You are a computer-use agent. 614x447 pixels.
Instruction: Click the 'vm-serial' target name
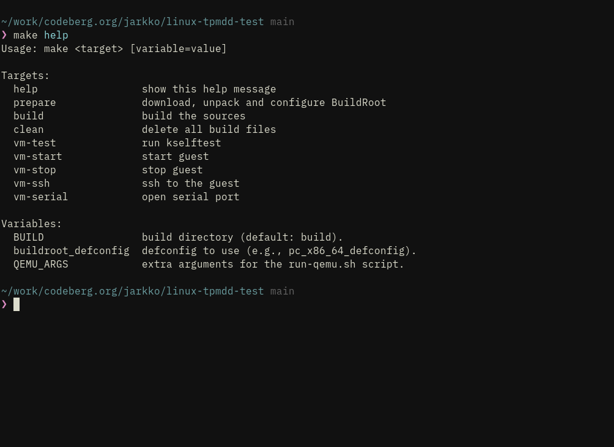40,197
